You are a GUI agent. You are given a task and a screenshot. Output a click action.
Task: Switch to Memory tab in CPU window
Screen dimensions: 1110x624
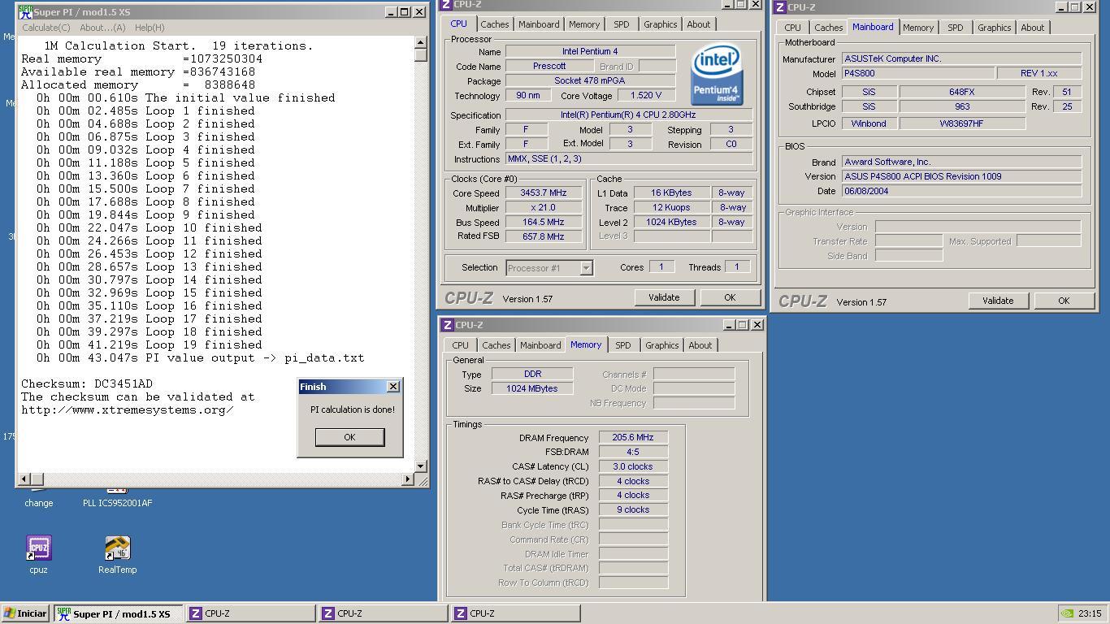584,24
